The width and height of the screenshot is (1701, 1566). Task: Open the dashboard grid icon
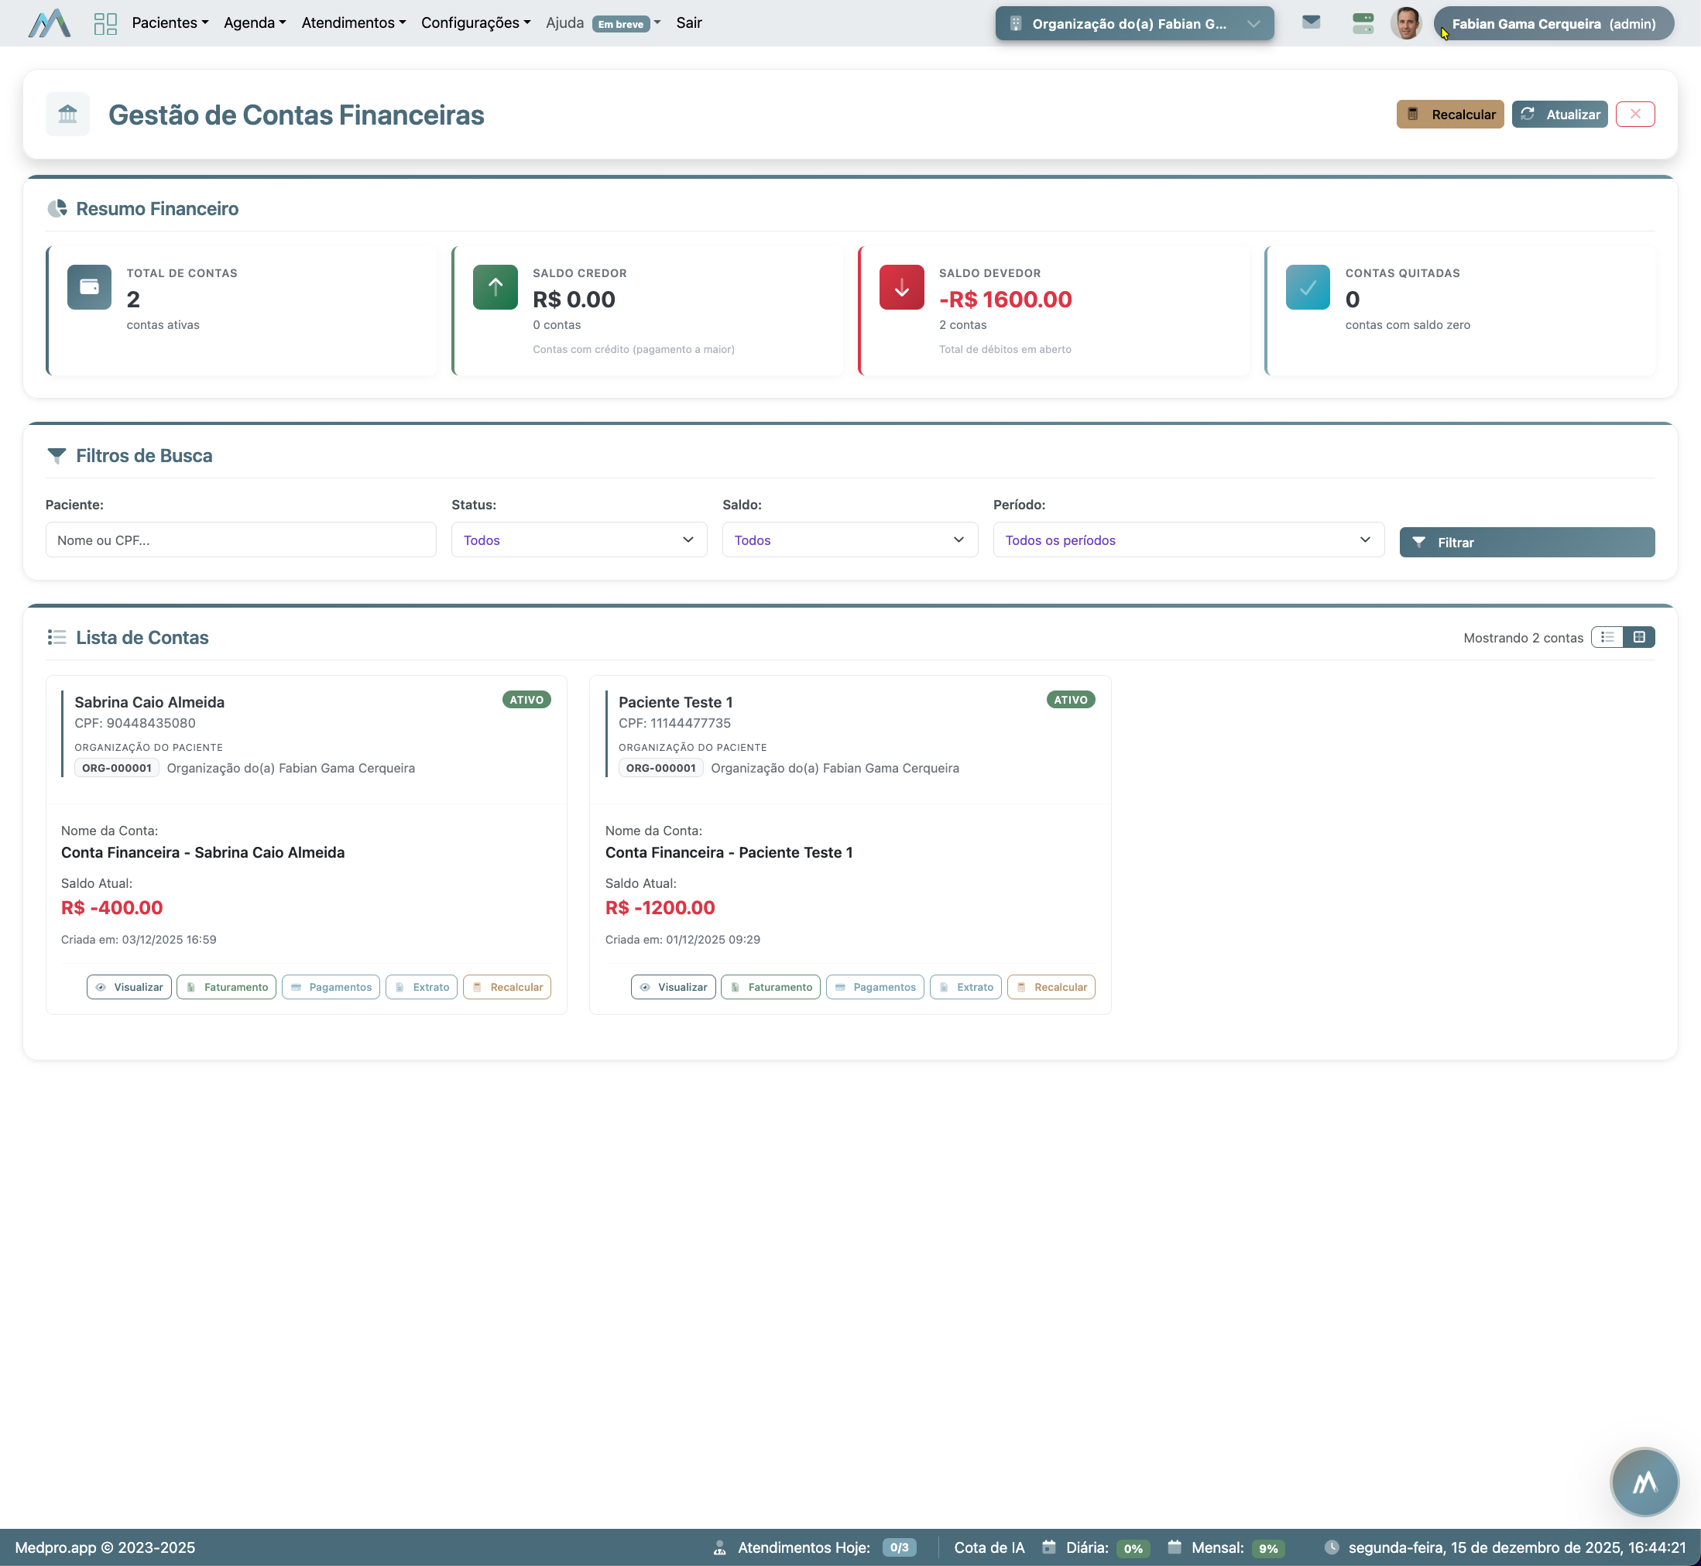point(105,23)
